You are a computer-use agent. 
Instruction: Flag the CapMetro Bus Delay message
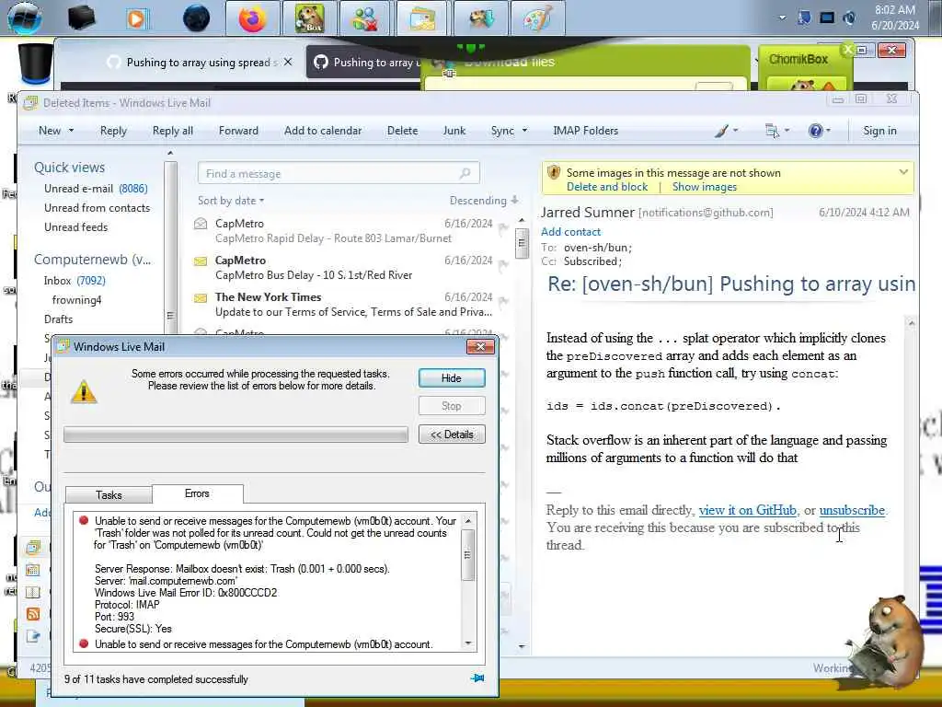[x=503, y=263]
